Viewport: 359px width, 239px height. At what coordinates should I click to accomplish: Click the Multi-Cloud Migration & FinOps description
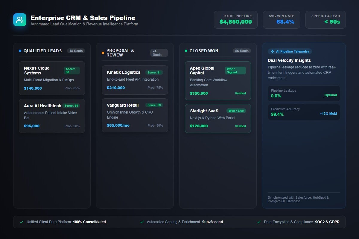(49, 80)
